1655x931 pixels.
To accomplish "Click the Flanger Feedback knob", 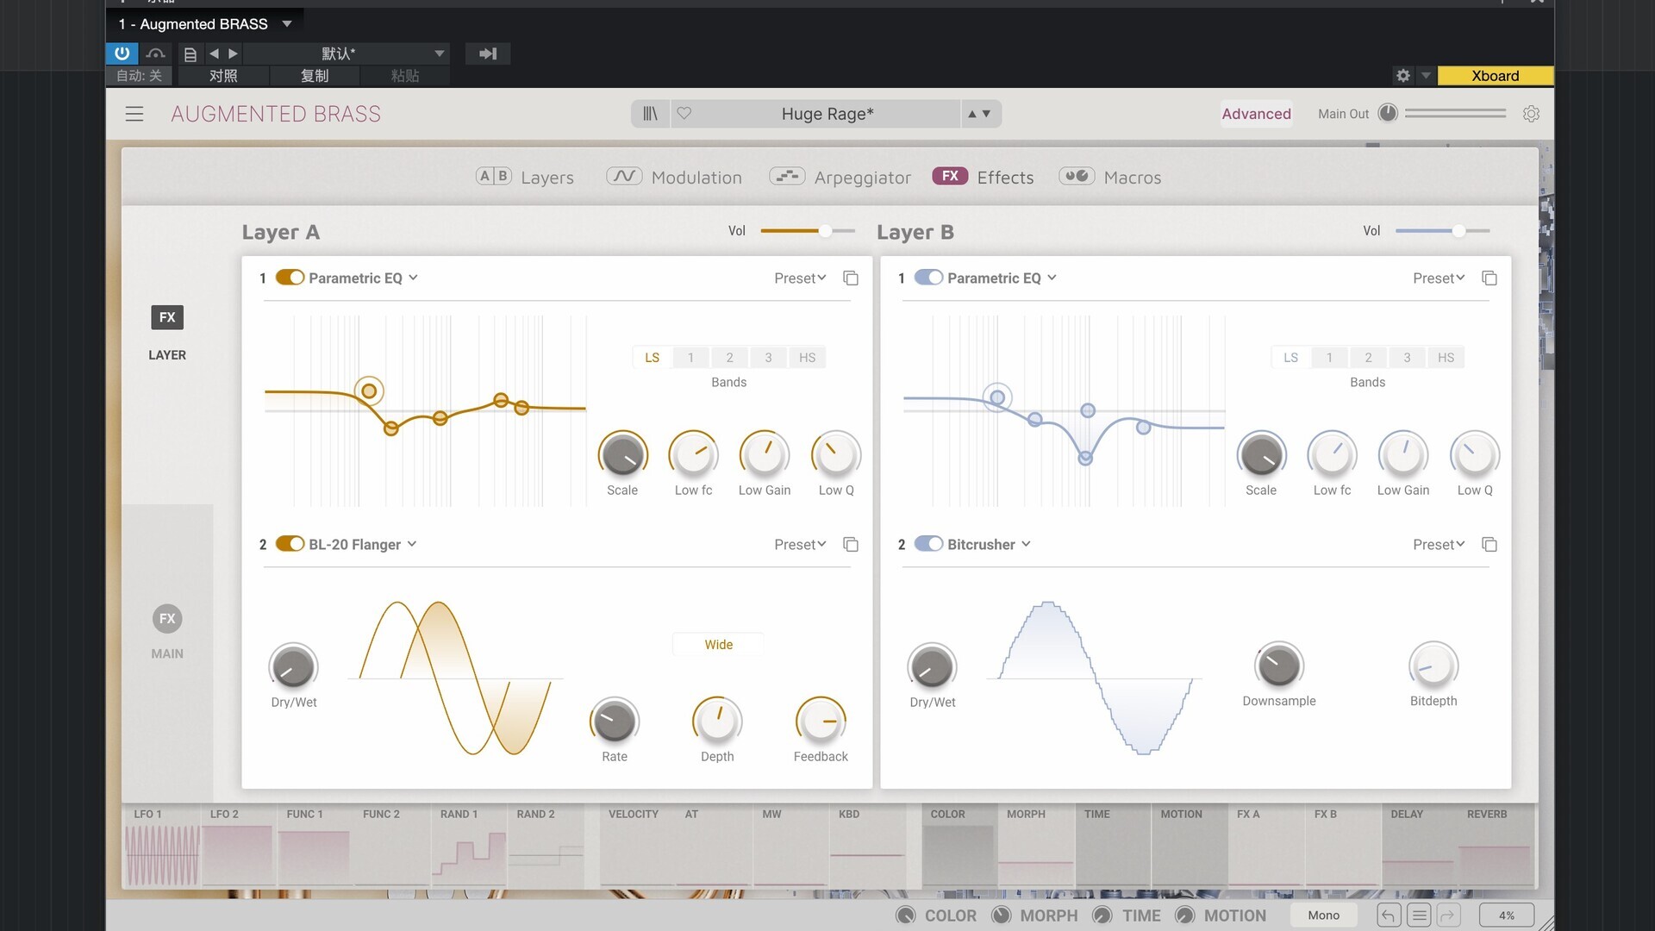I will click(821, 722).
